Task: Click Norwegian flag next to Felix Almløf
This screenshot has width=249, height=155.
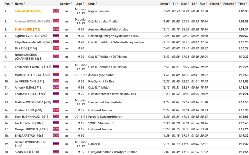Action: pyautogui.click(x=56, y=11)
